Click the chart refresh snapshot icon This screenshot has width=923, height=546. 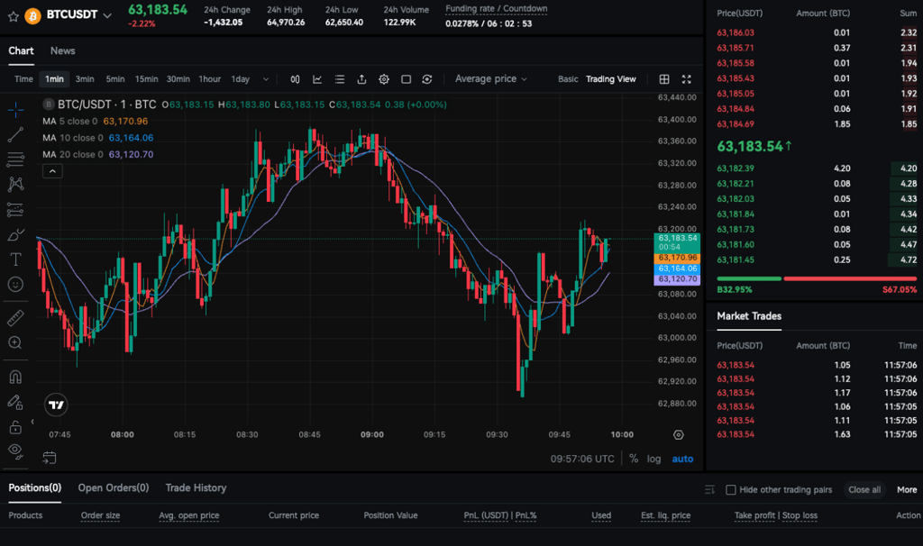coord(427,79)
